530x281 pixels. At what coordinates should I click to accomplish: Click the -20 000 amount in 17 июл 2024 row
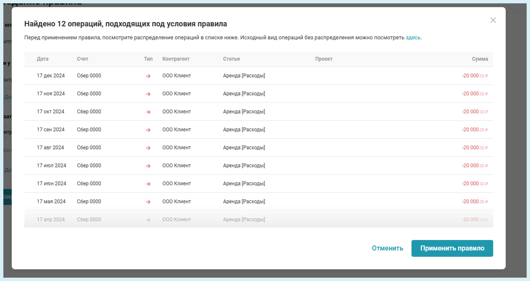pos(475,166)
